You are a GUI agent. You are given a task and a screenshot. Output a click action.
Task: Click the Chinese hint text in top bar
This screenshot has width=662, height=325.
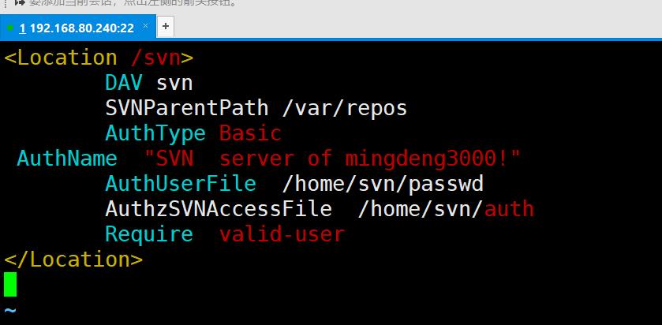click(x=132, y=3)
